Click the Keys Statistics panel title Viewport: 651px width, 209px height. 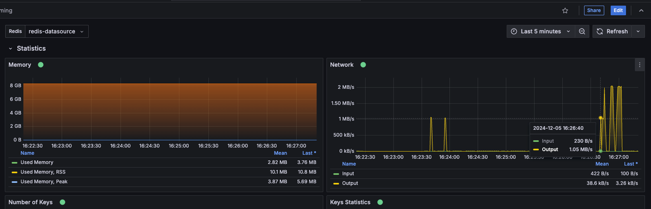(350, 202)
